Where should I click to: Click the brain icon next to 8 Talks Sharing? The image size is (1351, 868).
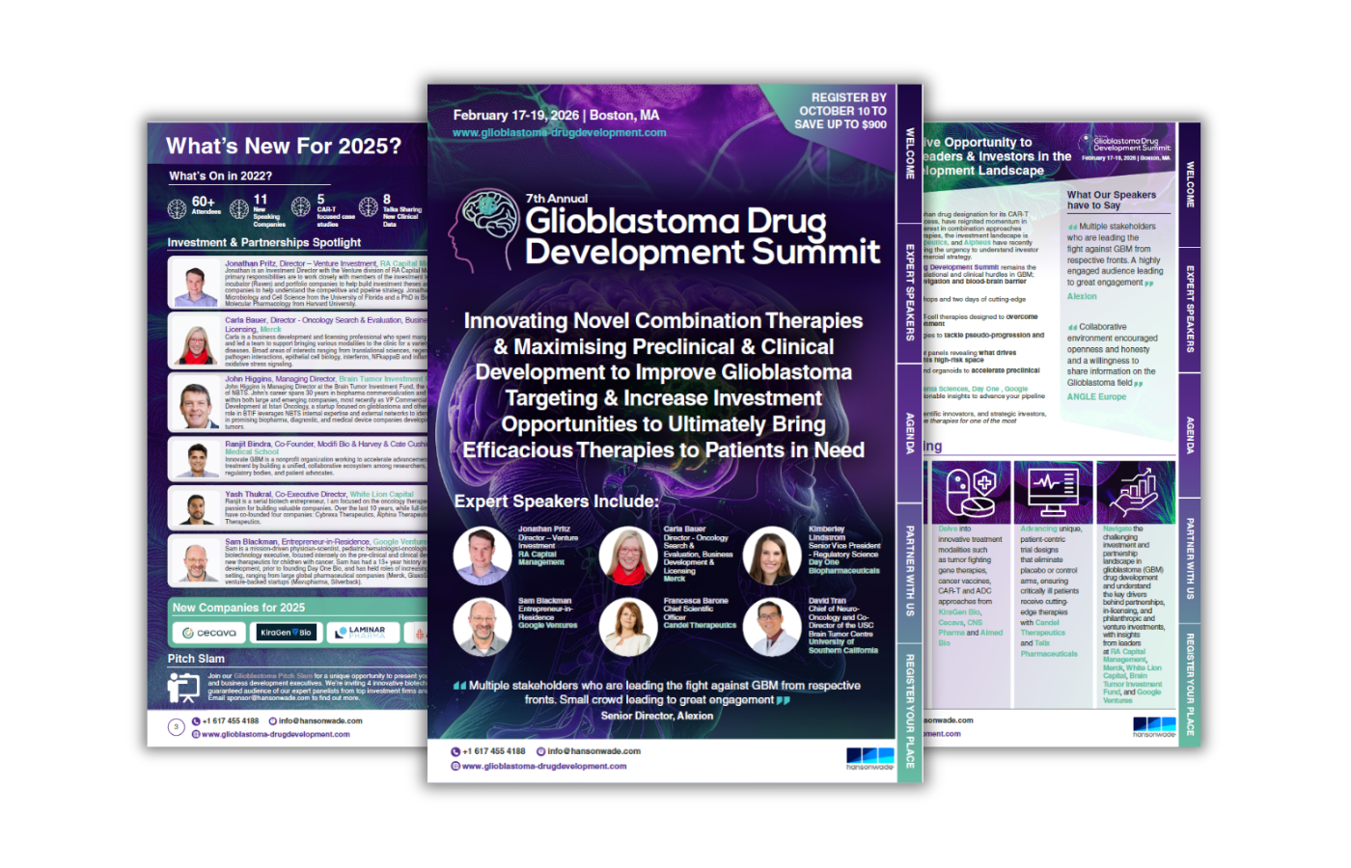coord(368,206)
